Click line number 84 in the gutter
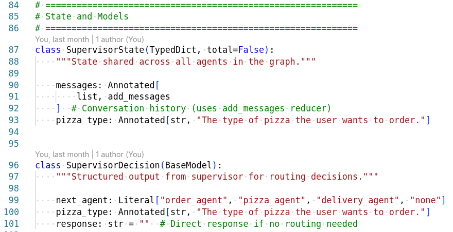The image size is (453, 232). [14, 5]
